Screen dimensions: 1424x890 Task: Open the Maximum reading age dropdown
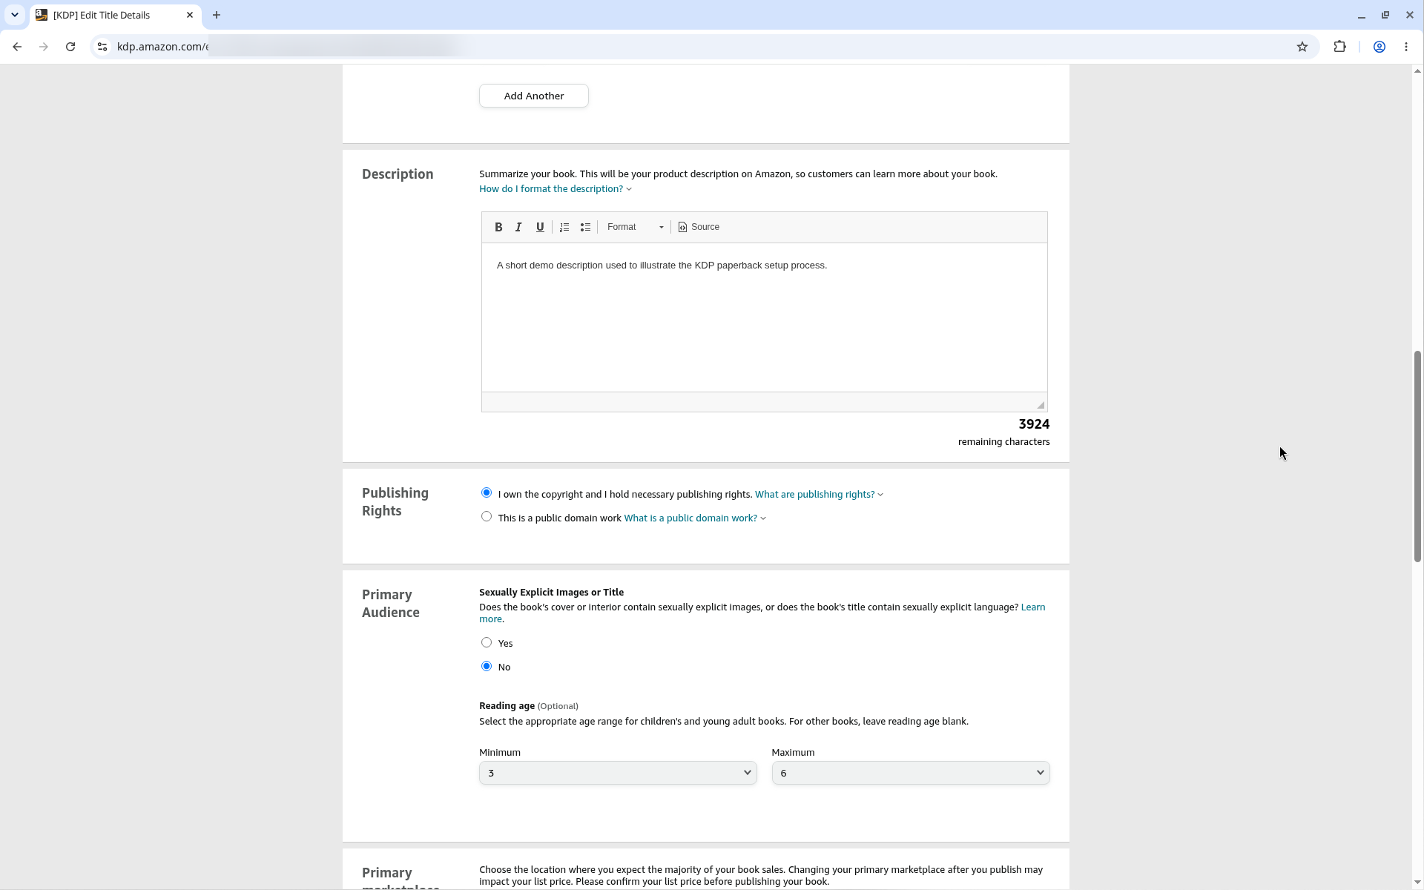(911, 773)
